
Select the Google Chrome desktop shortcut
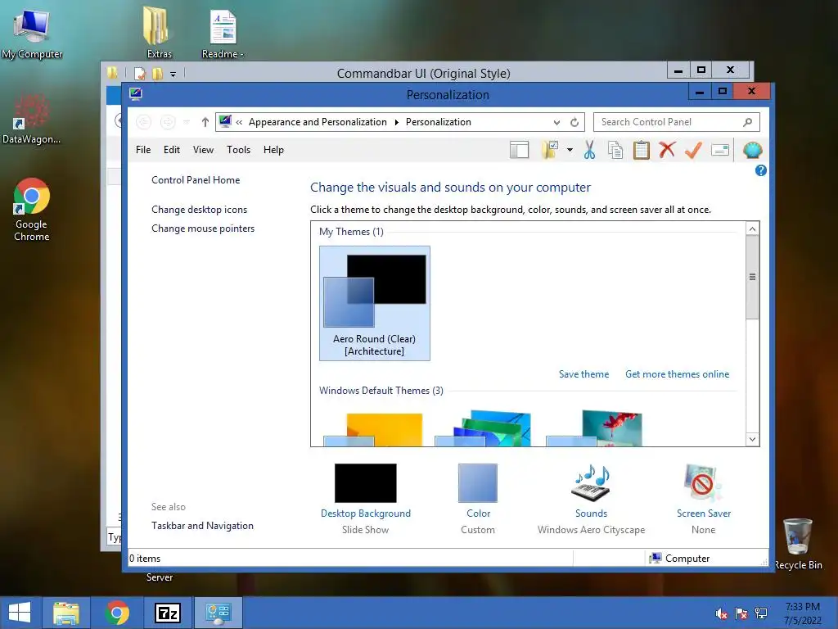tap(32, 210)
